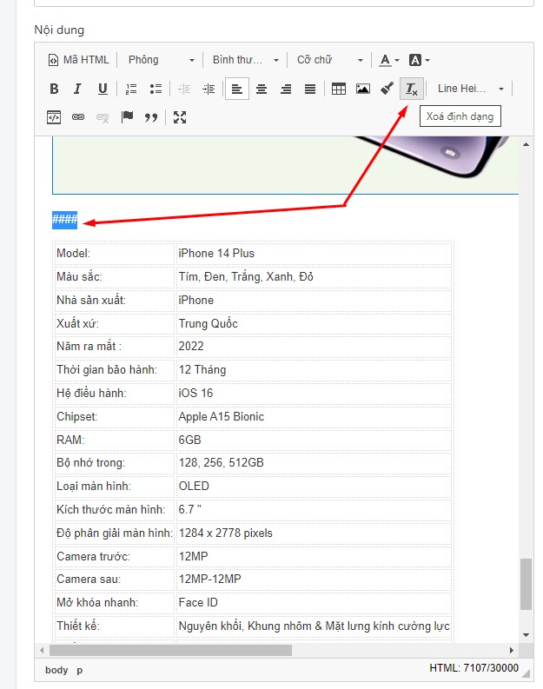The height and width of the screenshot is (689, 543).
Task: Switch to Mã HTML source view
Action: (79, 60)
